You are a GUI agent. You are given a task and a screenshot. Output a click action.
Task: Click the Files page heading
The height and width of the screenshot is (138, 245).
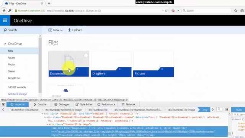tap(53, 43)
